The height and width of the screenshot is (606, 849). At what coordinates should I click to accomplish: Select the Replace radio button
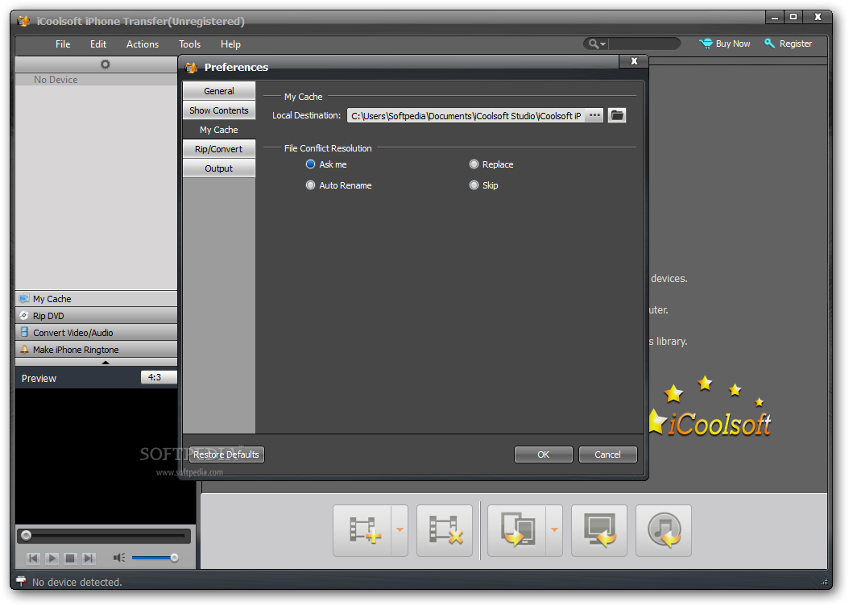[x=474, y=164]
